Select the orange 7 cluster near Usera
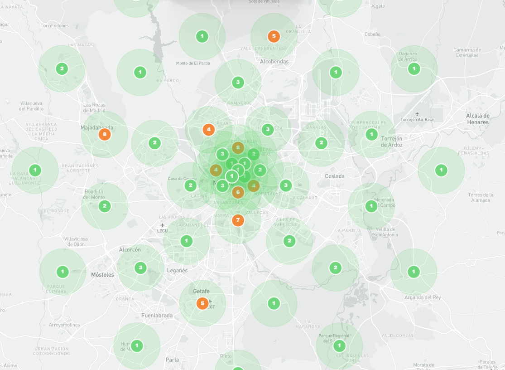 coord(238,221)
